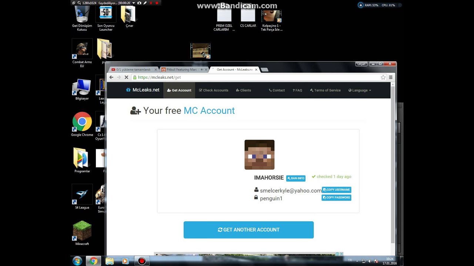Switch to the YouTube yükleme tamamlandı tab
474x266 pixels.
(133, 69)
